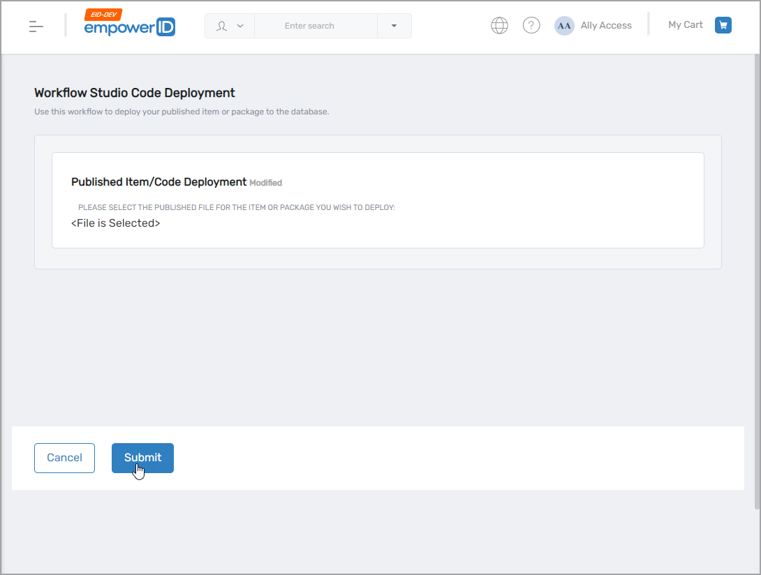Viewport: 761px width, 575px height.
Task: Open the help question mark icon
Action: (531, 24)
